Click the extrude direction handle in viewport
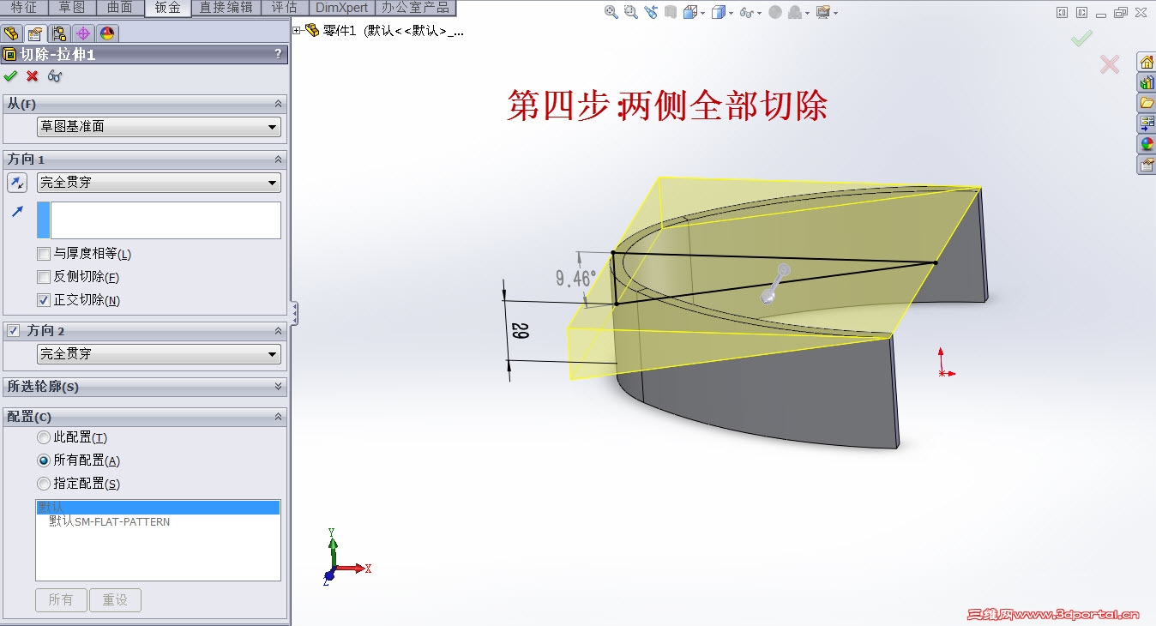Screen dimensions: 1156x626 tap(774, 285)
